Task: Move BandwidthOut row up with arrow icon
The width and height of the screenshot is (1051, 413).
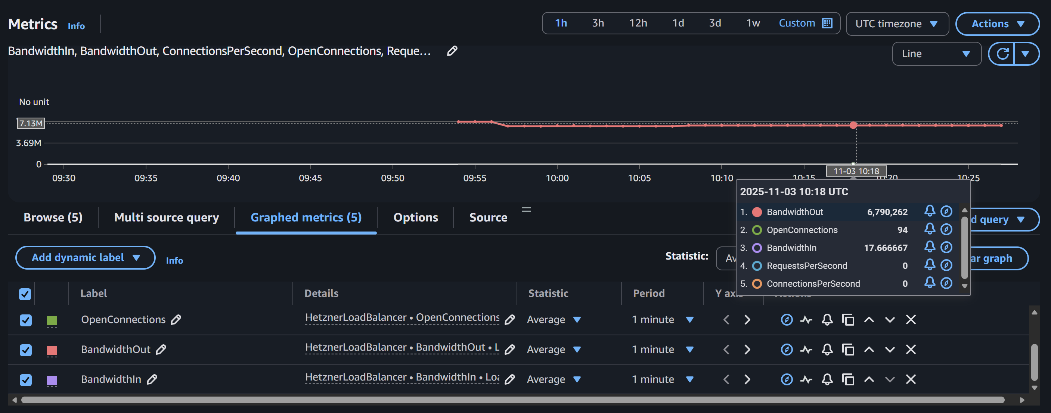Action: tap(869, 350)
